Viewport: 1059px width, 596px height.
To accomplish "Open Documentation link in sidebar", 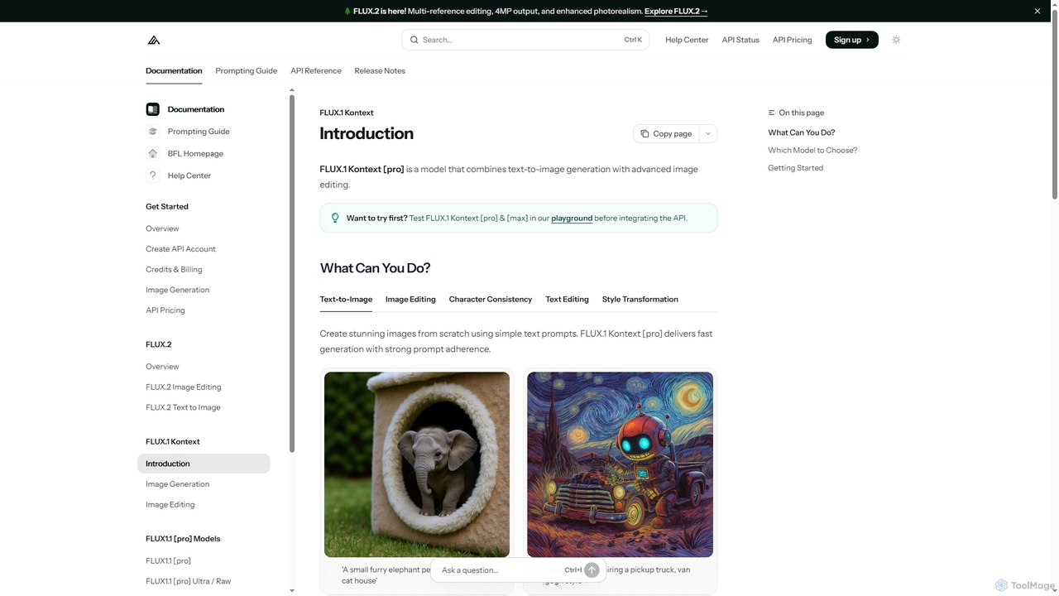I will pos(196,109).
